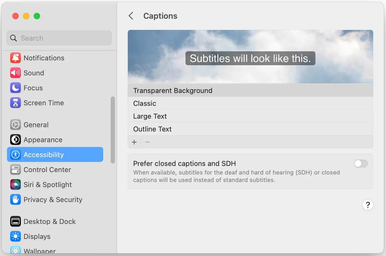Choose the Large Text caption style
386x256 pixels.
(x=250, y=116)
